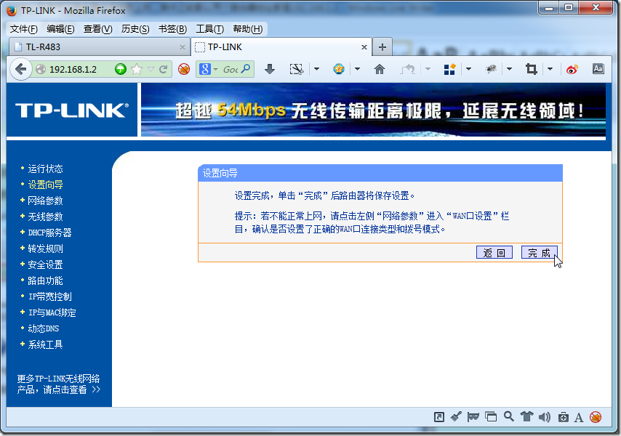Screen dimensions: 621x436
Task: Open 运行状态 in the sidebar
Action: click(x=45, y=169)
